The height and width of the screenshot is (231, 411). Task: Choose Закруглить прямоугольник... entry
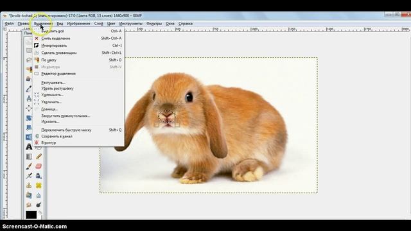point(78,116)
